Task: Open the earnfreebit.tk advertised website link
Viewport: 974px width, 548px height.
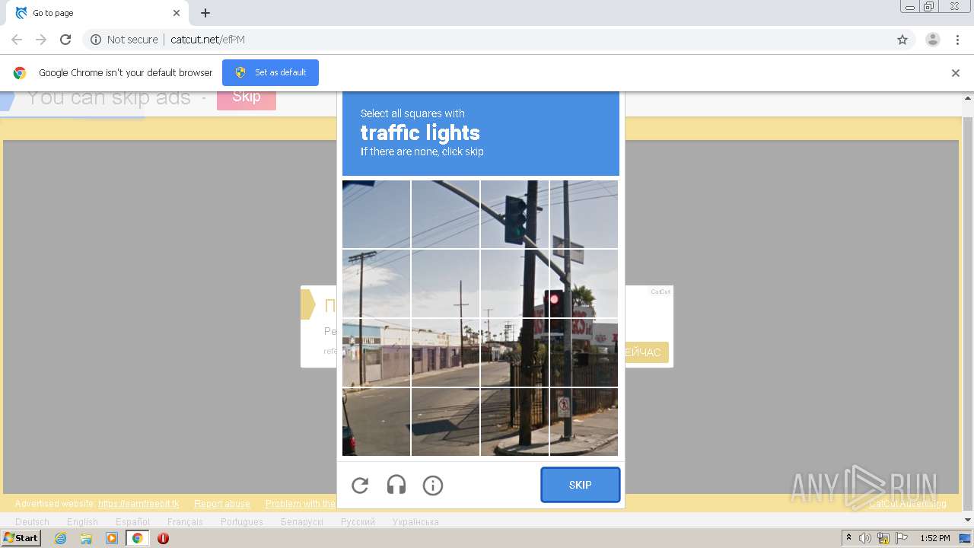Action: (x=138, y=504)
